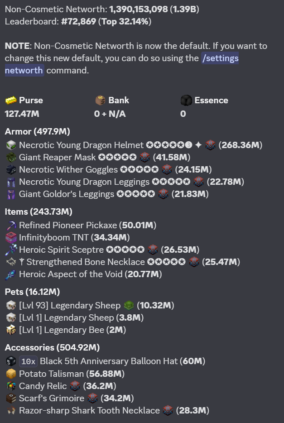Click the Infinityboom TNT block icon

pos(11,238)
